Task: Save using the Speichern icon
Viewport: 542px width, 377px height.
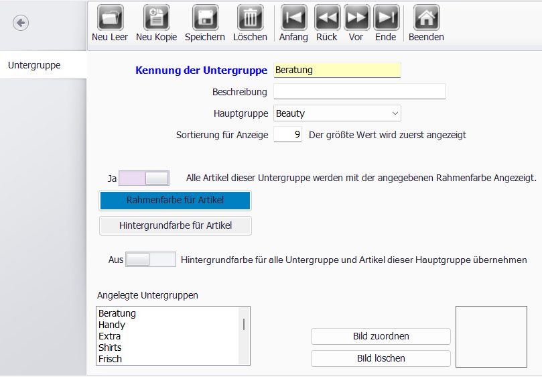Action: click(x=205, y=17)
